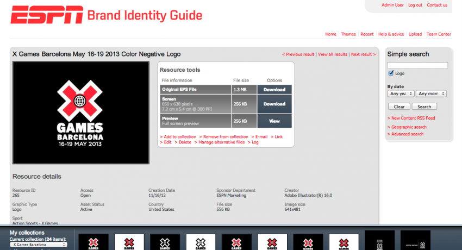Click the Original EPS File row label
Viewport: 462px width, 250px height.
click(x=195, y=90)
